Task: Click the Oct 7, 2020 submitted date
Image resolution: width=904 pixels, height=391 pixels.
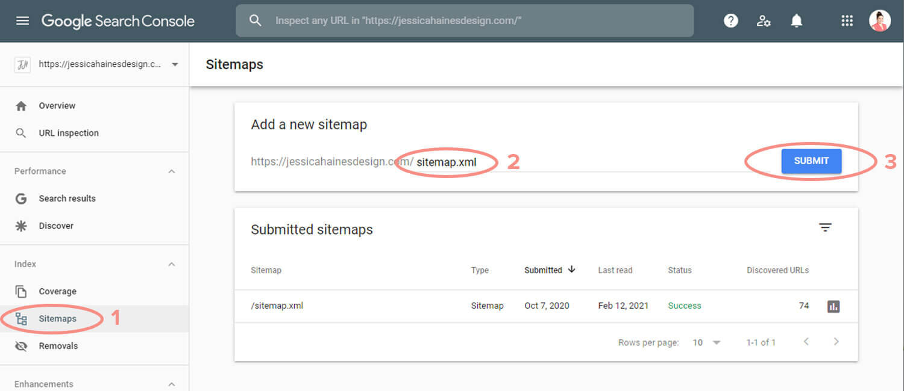Action: tap(547, 306)
